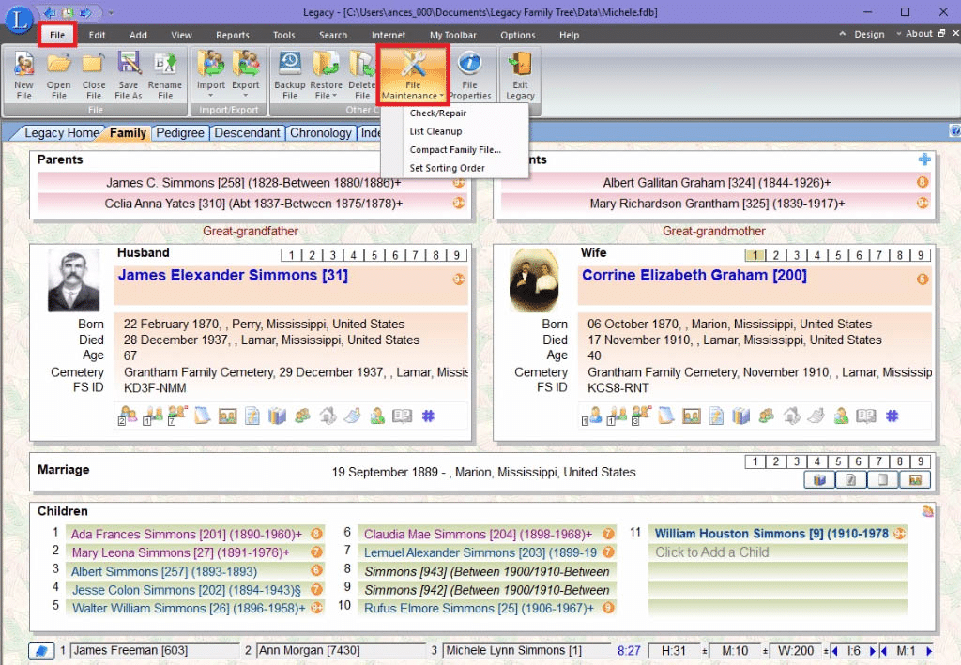Screen dimensions: 961x665
Task: Choose Compact Family File... option
Action: (x=455, y=149)
